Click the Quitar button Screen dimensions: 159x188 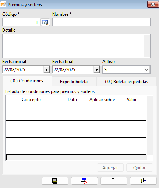[x=139, y=168]
